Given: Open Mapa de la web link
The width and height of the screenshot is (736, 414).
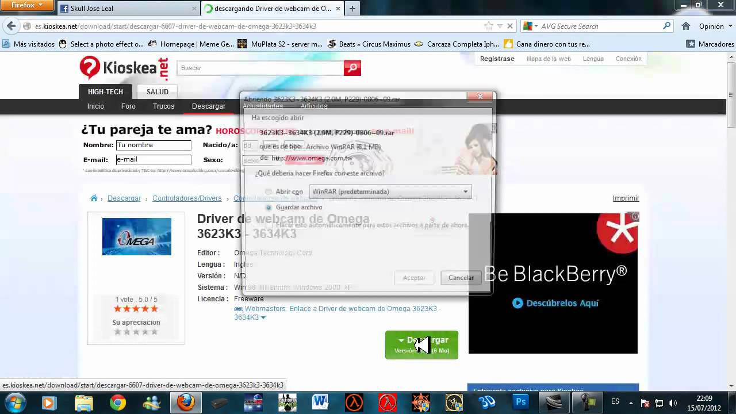Looking at the screenshot, I should point(549,59).
